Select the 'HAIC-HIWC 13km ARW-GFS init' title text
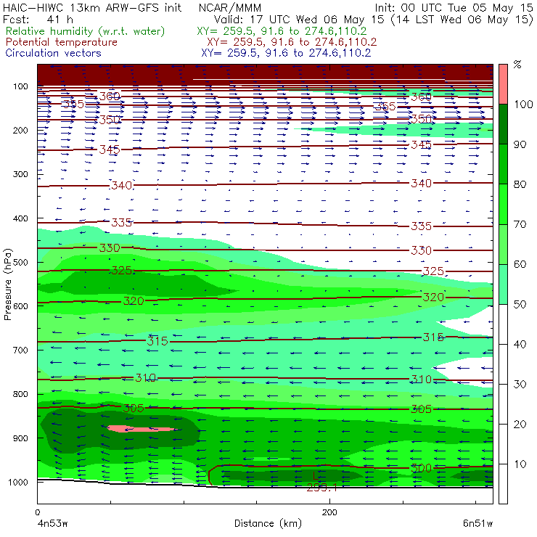 tap(92, 7)
